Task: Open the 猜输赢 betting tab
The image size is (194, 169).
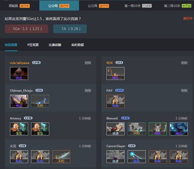Action: pyautogui.click(x=19, y=6)
